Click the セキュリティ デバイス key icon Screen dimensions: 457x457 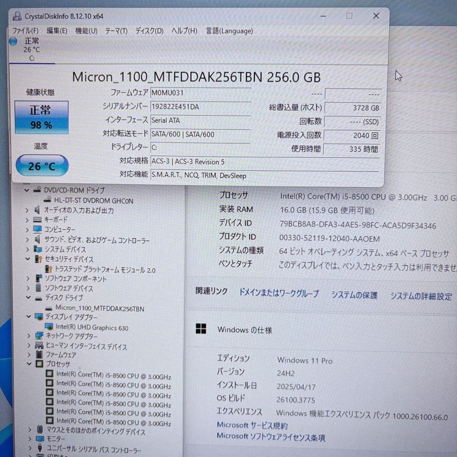tap(38, 259)
